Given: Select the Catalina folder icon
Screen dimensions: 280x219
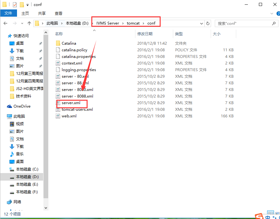Looking at the screenshot, I should point(58,43).
